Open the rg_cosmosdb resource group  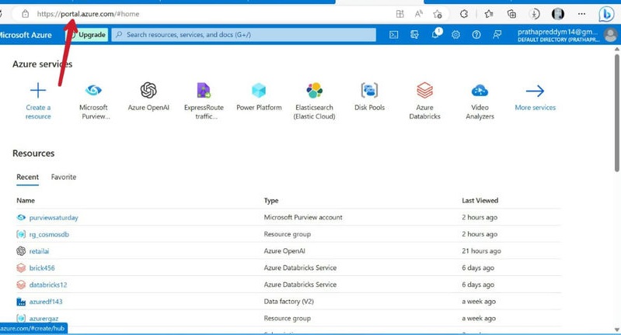pos(49,234)
